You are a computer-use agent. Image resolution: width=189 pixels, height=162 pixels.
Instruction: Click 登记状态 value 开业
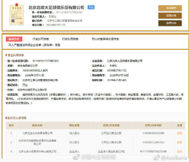click(x=25, y=85)
